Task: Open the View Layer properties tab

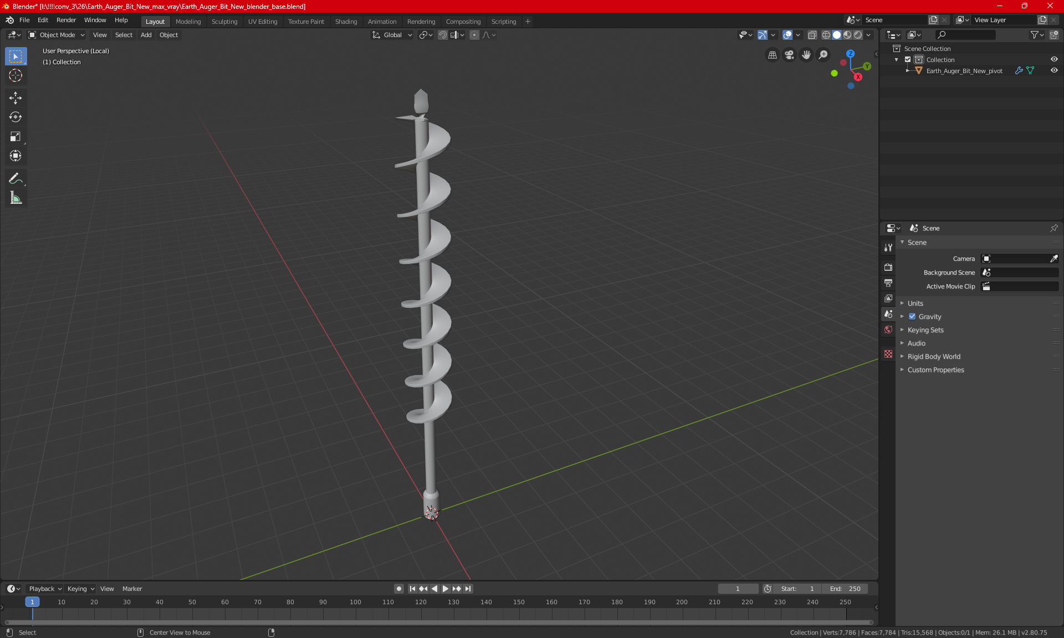Action: [x=888, y=299]
